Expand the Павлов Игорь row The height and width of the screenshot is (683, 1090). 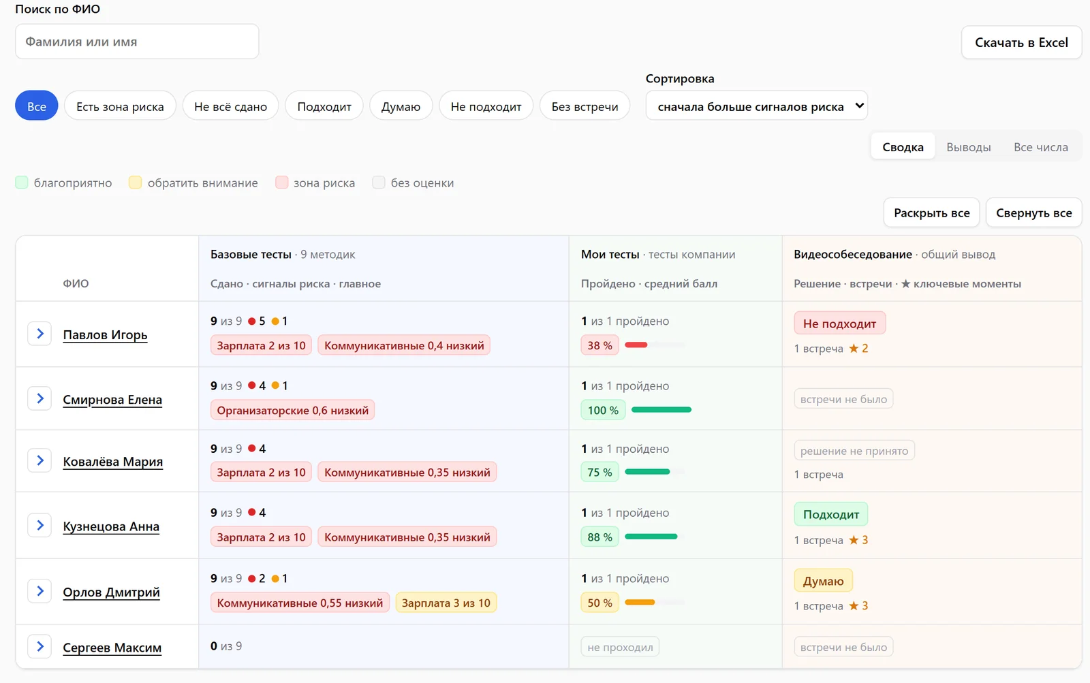(40, 334)
